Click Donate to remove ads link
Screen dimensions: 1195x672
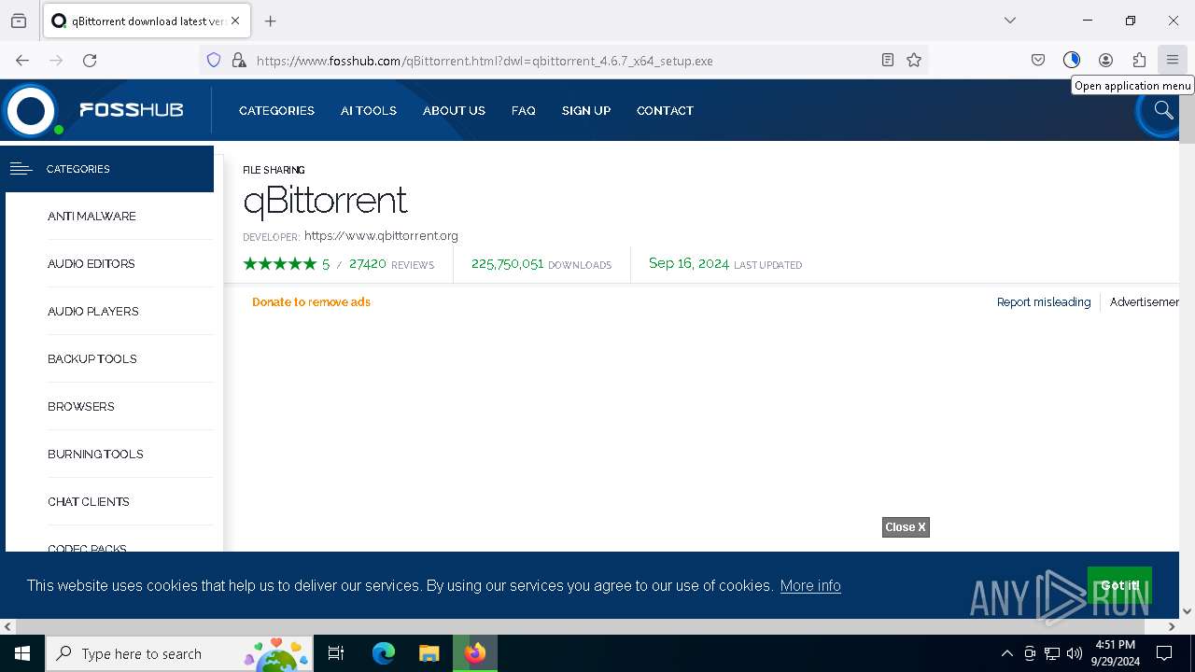pyautogui.click(x=311, y=301)
